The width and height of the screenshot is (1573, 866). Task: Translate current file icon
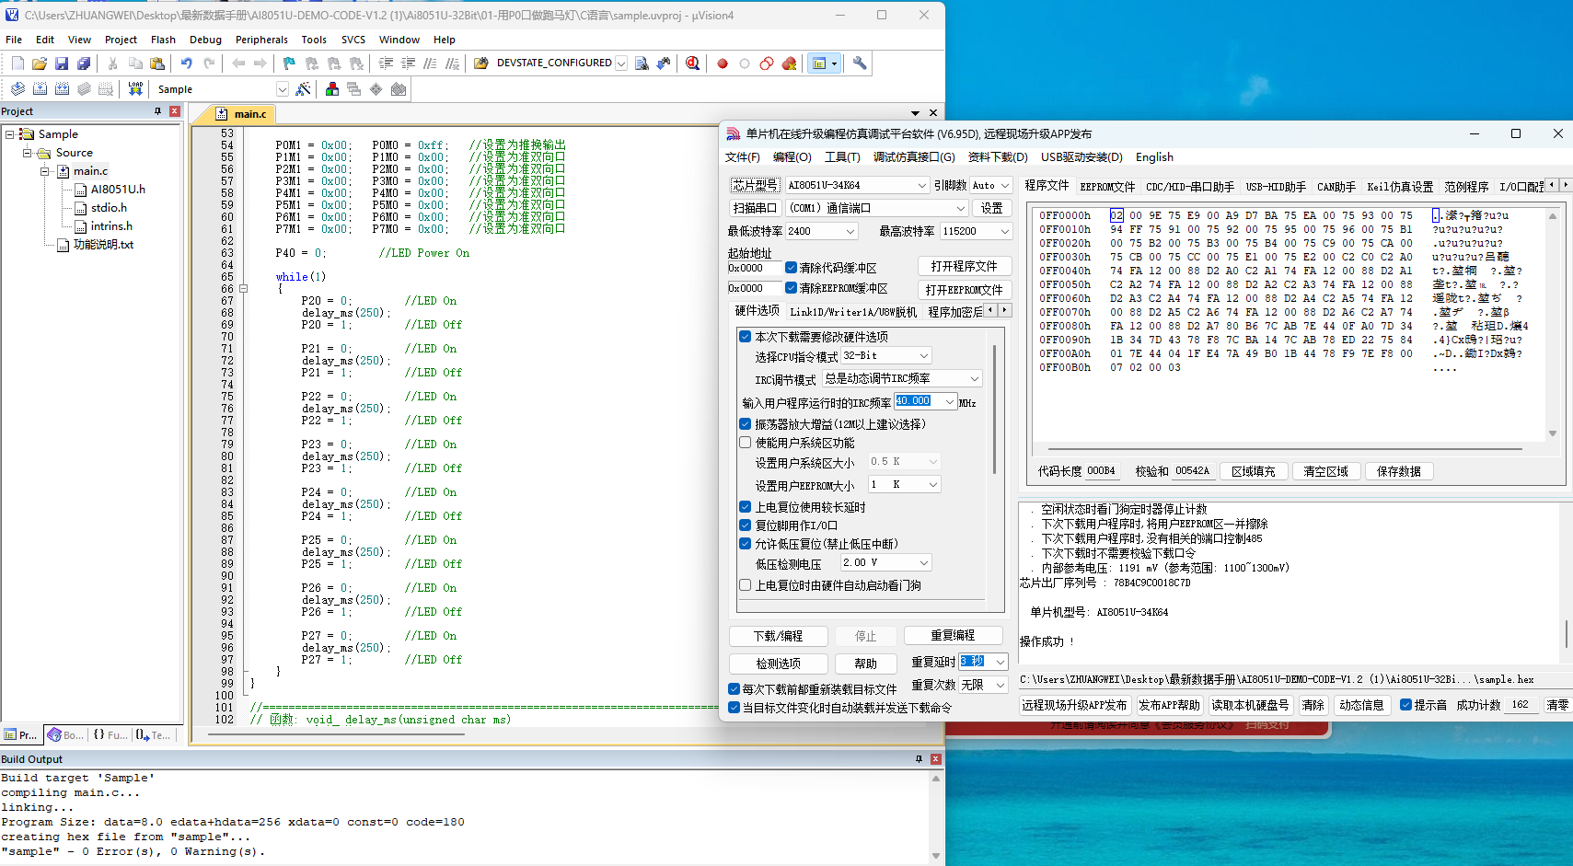pos(17,89)
